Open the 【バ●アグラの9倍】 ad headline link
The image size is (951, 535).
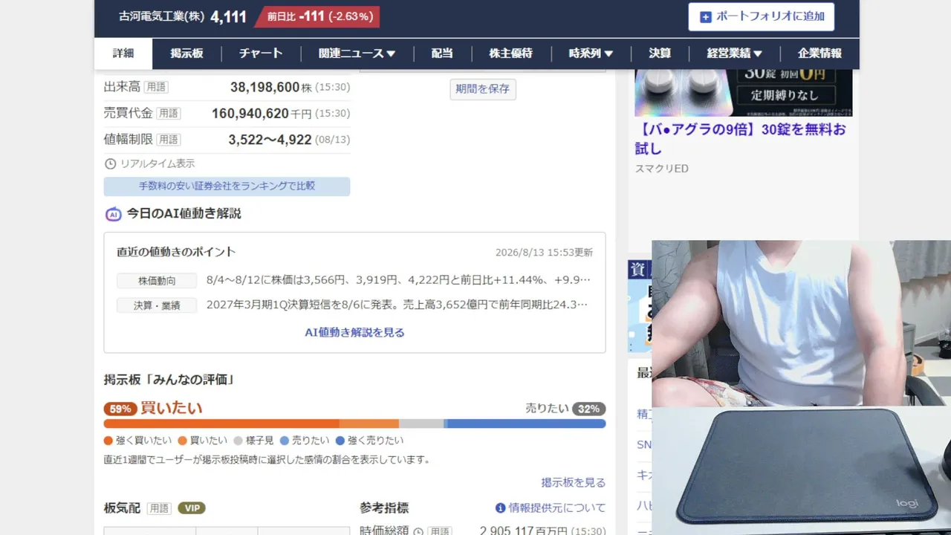[741, 139]
